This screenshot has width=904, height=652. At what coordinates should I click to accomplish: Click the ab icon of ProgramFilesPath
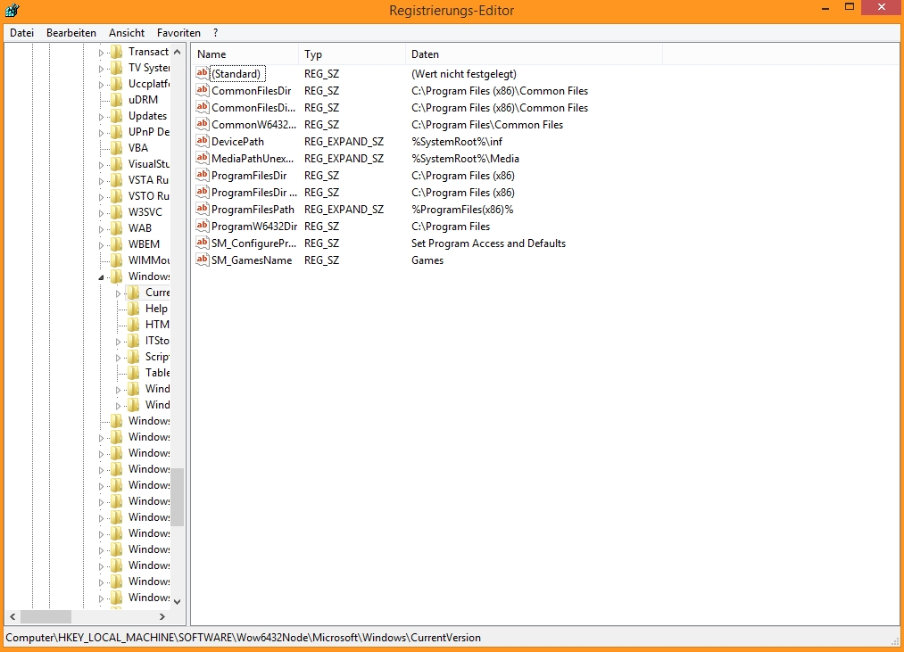point(202,209)
